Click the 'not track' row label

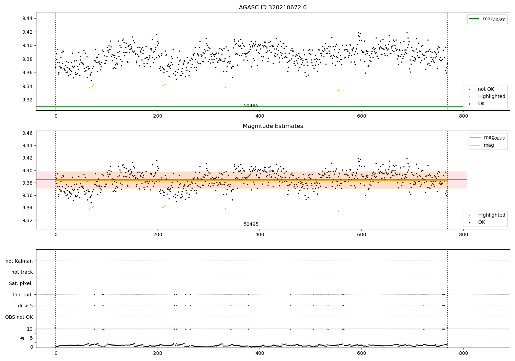pos(22,272)
